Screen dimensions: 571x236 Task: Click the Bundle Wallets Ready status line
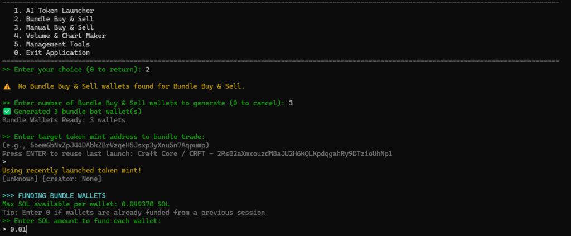click(x=64, y=120)
